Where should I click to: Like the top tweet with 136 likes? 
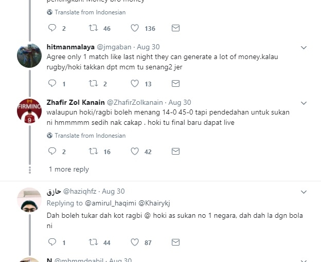tap(135, 28)
